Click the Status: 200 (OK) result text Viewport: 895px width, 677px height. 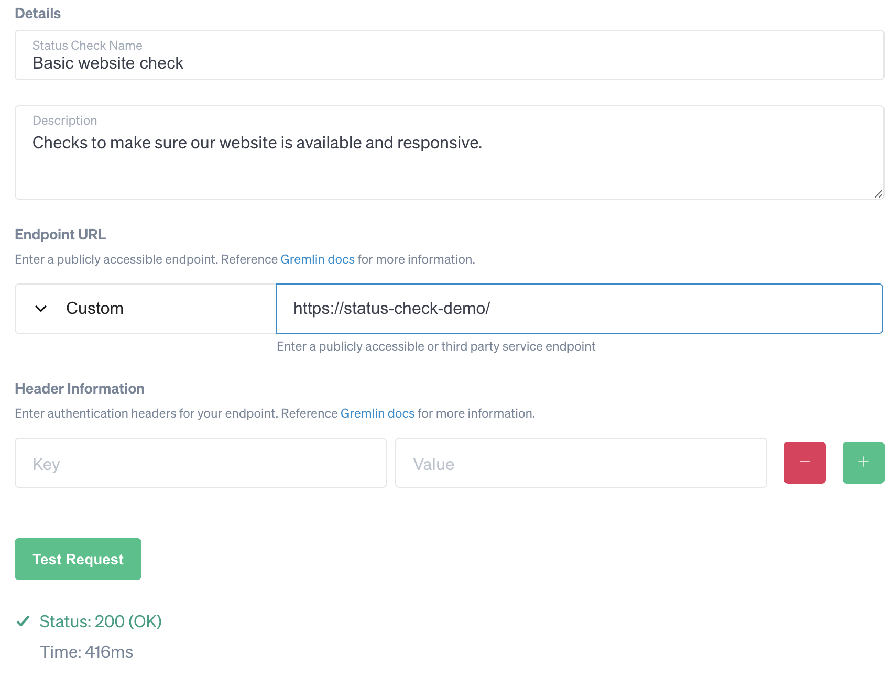coord(101,621)
